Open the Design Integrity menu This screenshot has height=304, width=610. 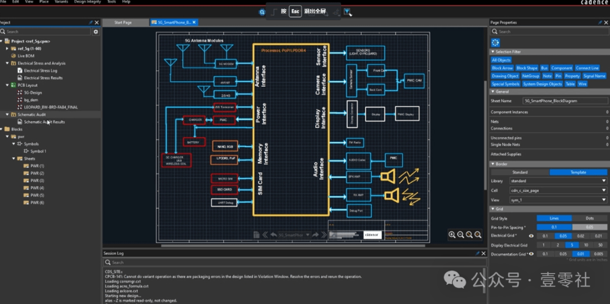88,2
